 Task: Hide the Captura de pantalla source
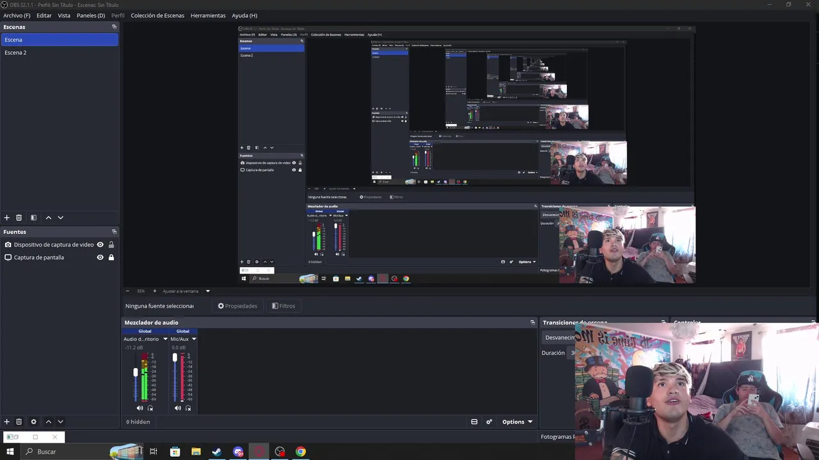pyautogui.click(x=100, y=257)
